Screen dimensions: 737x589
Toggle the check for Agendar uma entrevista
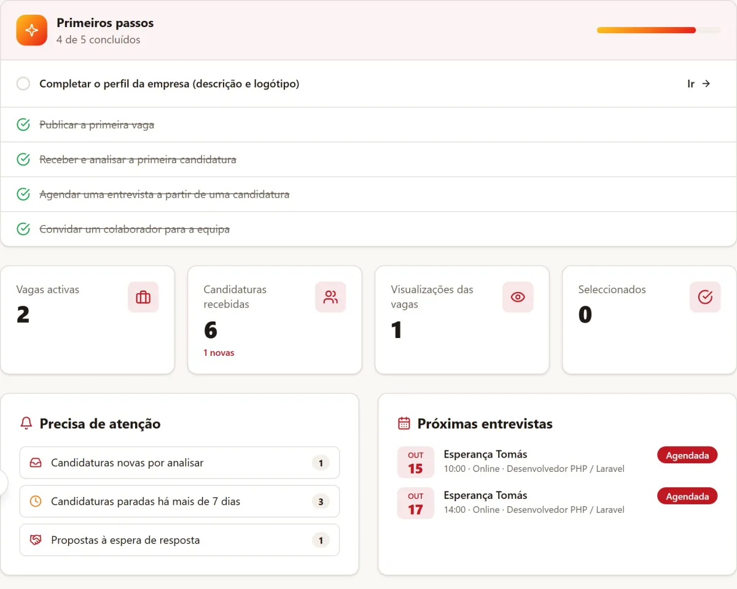(x=23, y=194)
